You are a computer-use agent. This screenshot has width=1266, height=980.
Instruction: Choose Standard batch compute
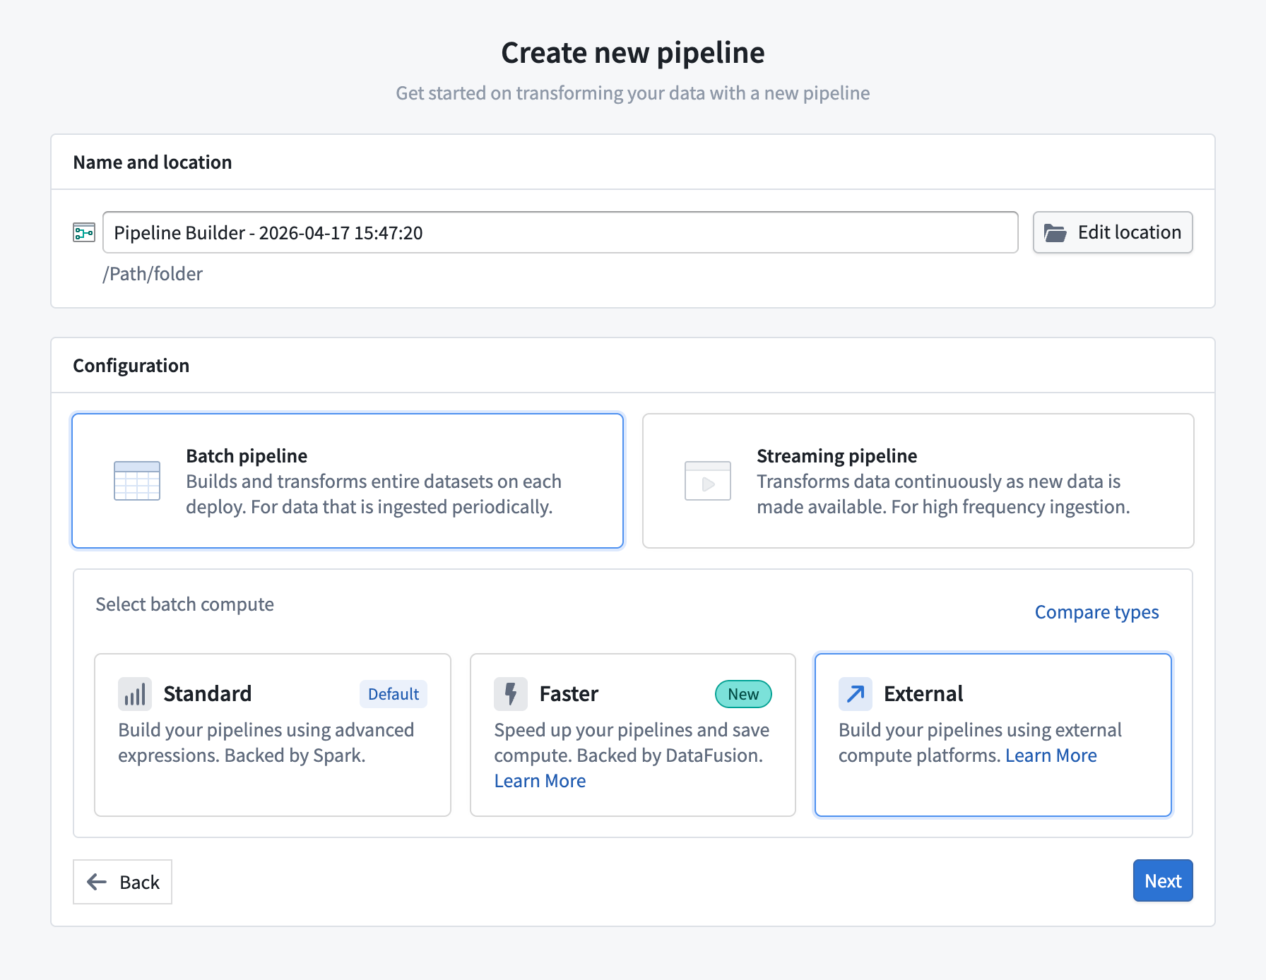tap(273, 735)
